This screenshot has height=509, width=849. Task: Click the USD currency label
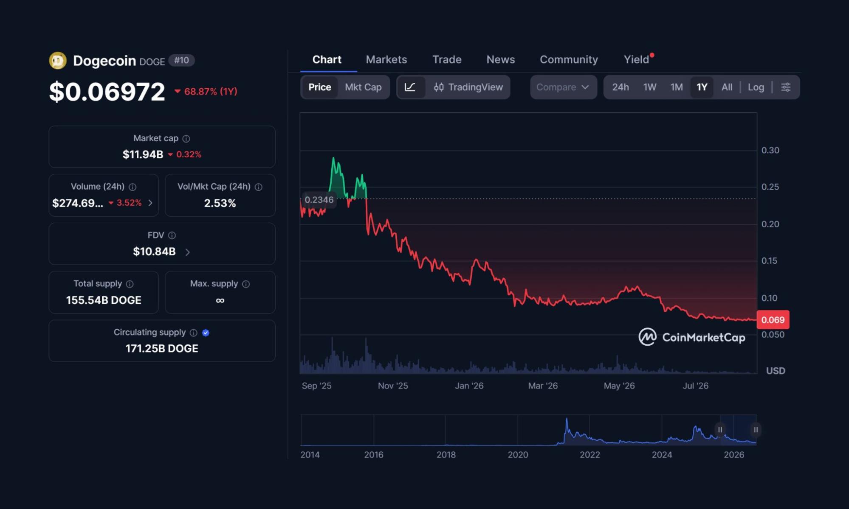pyautogui.click(x=776, y=371)
